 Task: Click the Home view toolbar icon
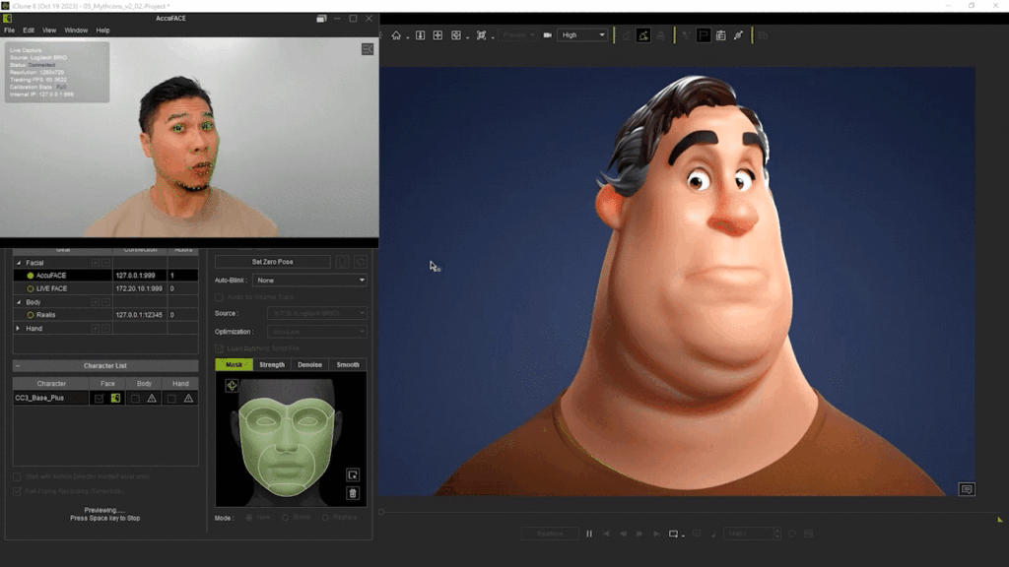tap(396, 35)
